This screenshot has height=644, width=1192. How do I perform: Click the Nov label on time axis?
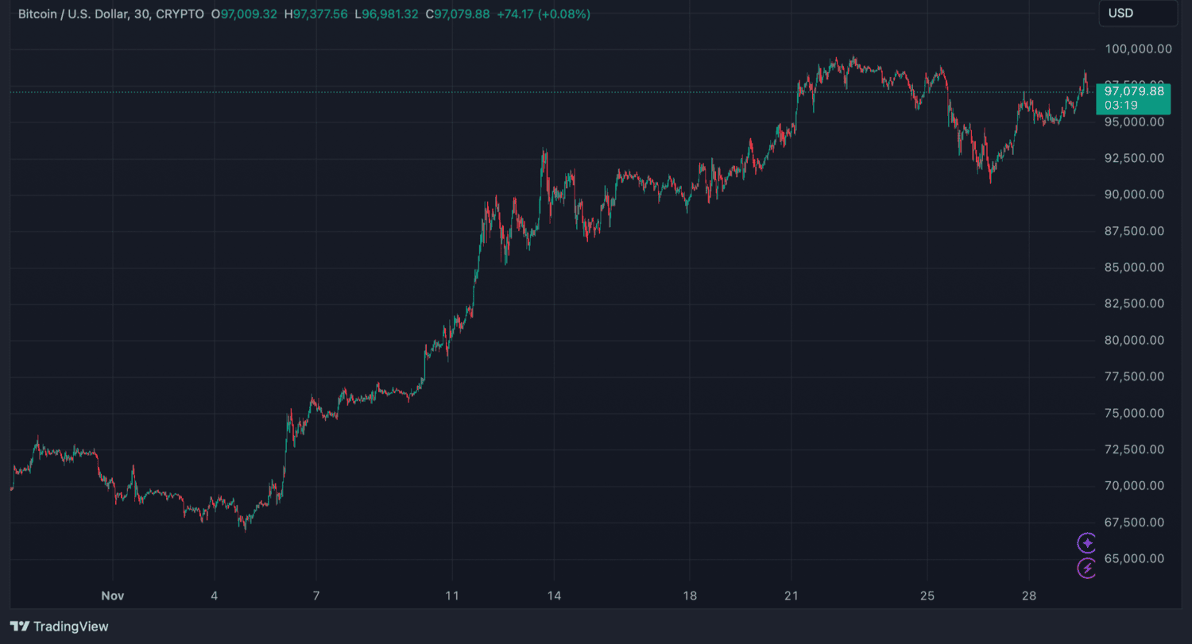coord(113,596)
